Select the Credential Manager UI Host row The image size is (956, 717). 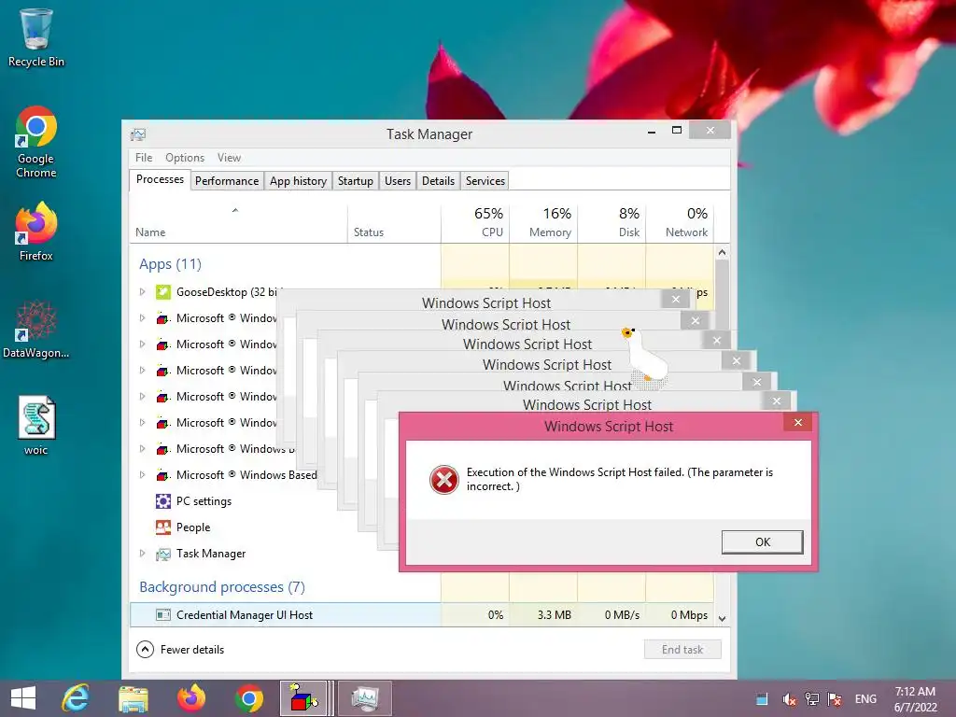click(422, 615)
